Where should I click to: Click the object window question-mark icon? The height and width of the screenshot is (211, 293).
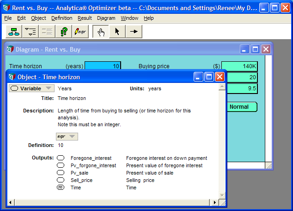(64, 31)
